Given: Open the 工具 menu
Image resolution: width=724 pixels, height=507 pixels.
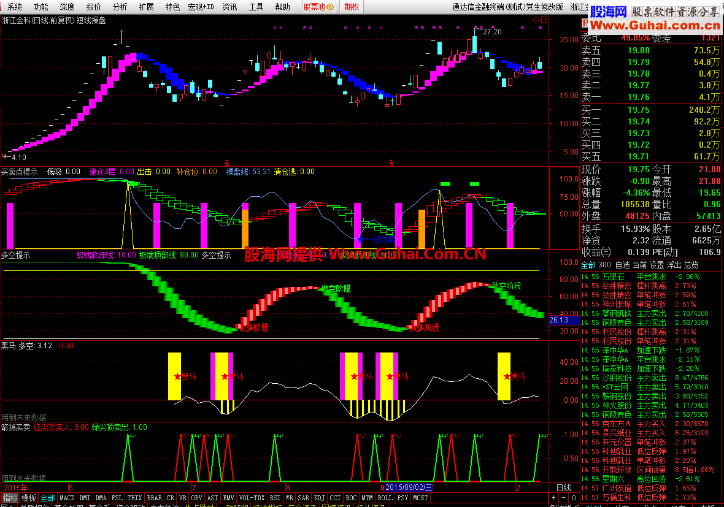Looking at the screenshot, I should (256, 7).
